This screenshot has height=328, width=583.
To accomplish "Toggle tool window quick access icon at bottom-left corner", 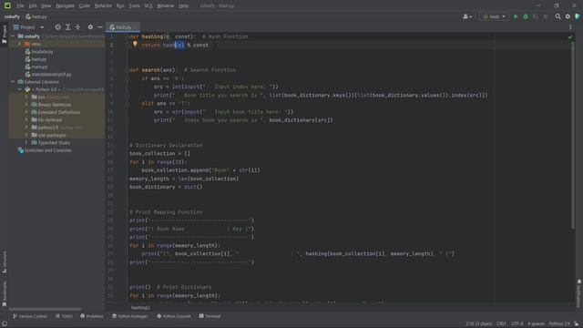I will (4, 324).
